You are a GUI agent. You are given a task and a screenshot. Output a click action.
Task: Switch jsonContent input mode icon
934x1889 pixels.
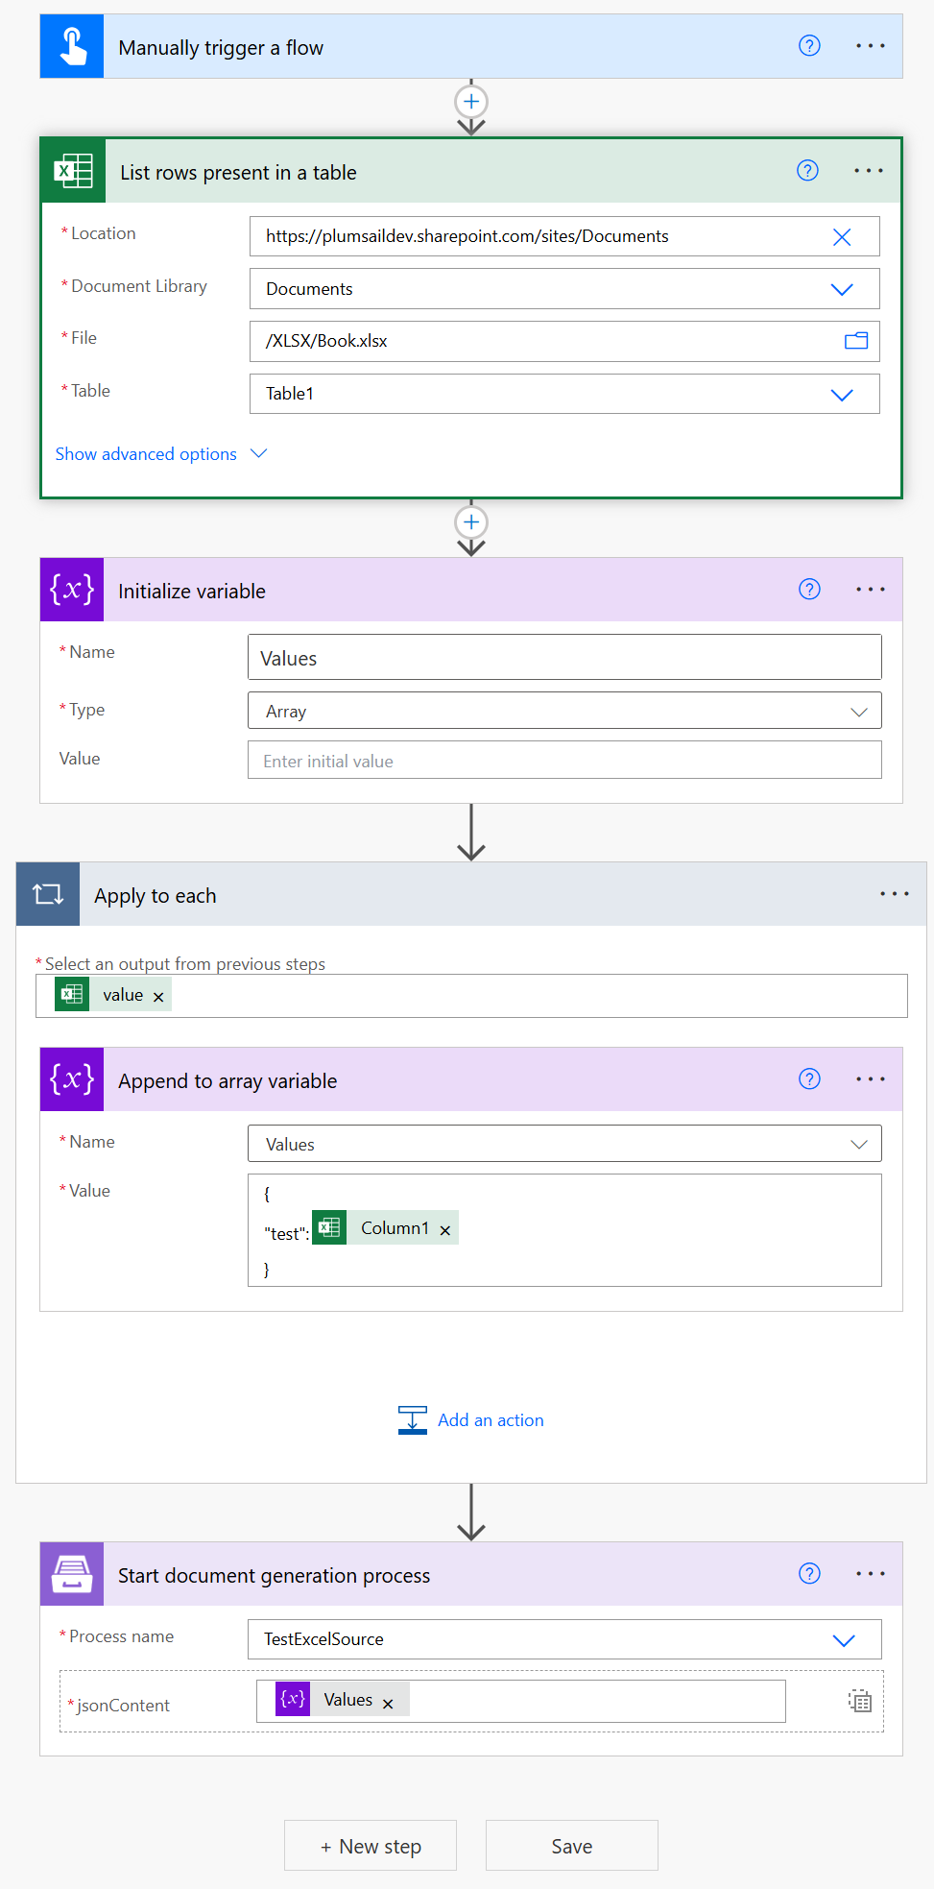point(859,1701)
